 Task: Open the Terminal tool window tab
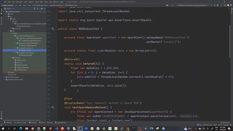click(x=33, y=123)
